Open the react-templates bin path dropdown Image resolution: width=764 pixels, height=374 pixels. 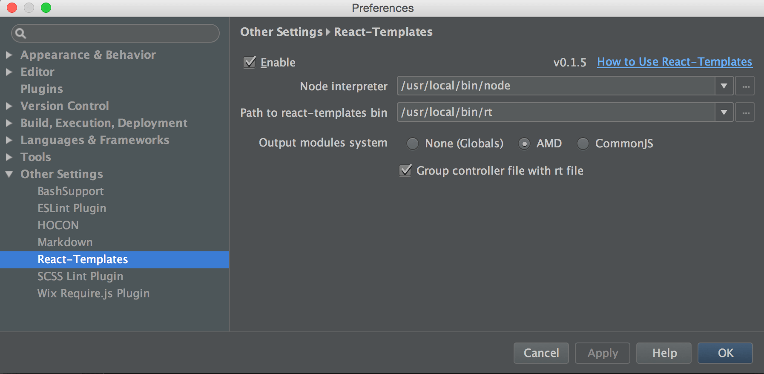724,112
